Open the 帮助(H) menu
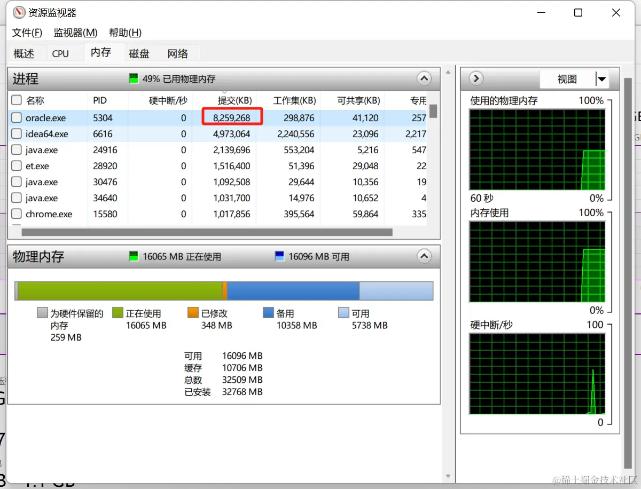The height and width of the screenshot is (489, 641). point(125,33)
